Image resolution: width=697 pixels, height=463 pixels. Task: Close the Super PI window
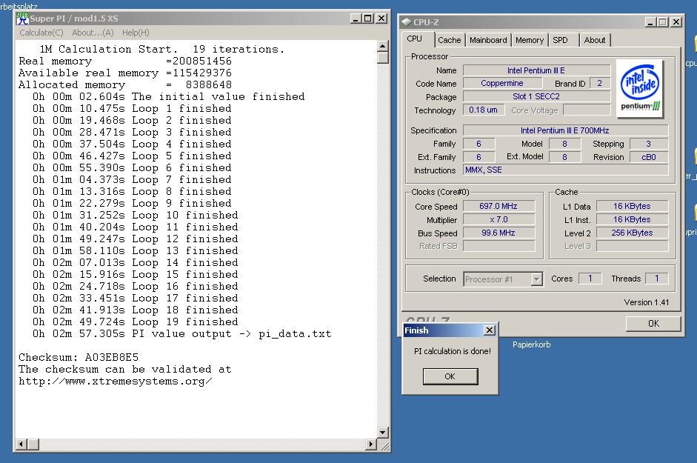pos(381,19)
